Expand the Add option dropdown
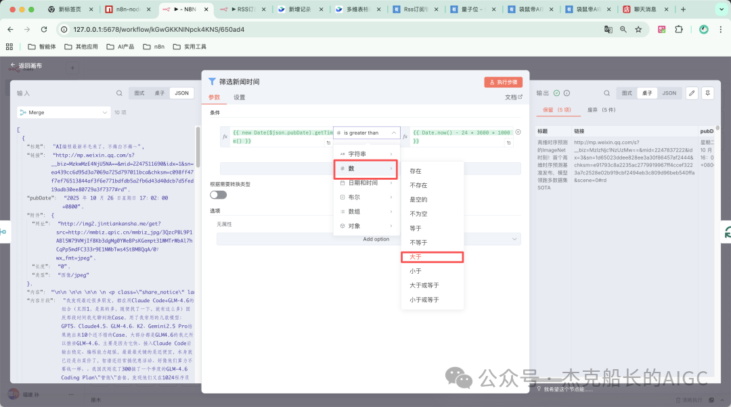Image resolution: width=731 pixels, height=407 pixels. (x=369, y=239)
